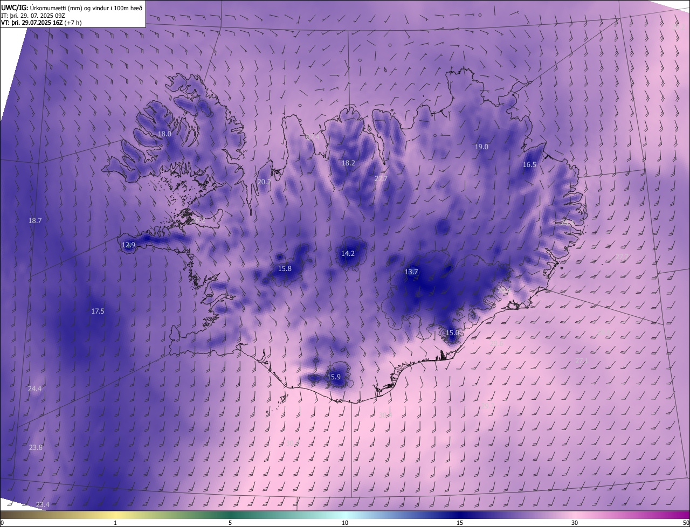The image size is (690, 527).
Task: Click the 12.9 value on the map
Action: tap(128, 245)
